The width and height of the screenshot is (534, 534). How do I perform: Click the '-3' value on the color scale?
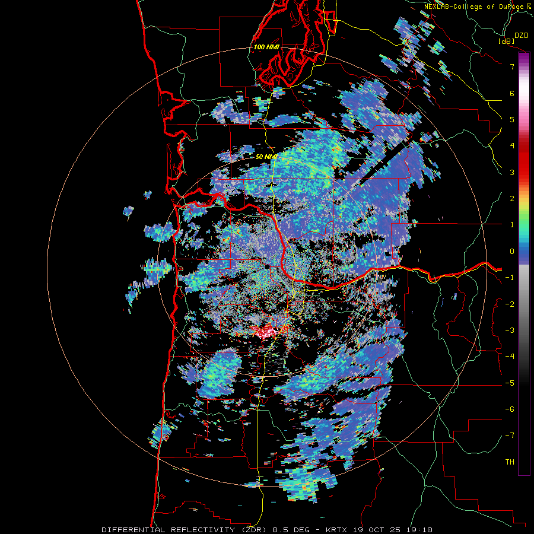pos(510,330)
